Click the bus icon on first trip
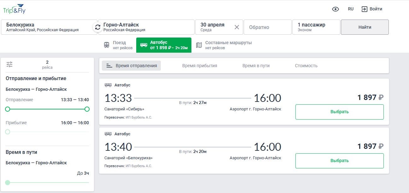The image size is (409, 193). click(x=108, y=85)
